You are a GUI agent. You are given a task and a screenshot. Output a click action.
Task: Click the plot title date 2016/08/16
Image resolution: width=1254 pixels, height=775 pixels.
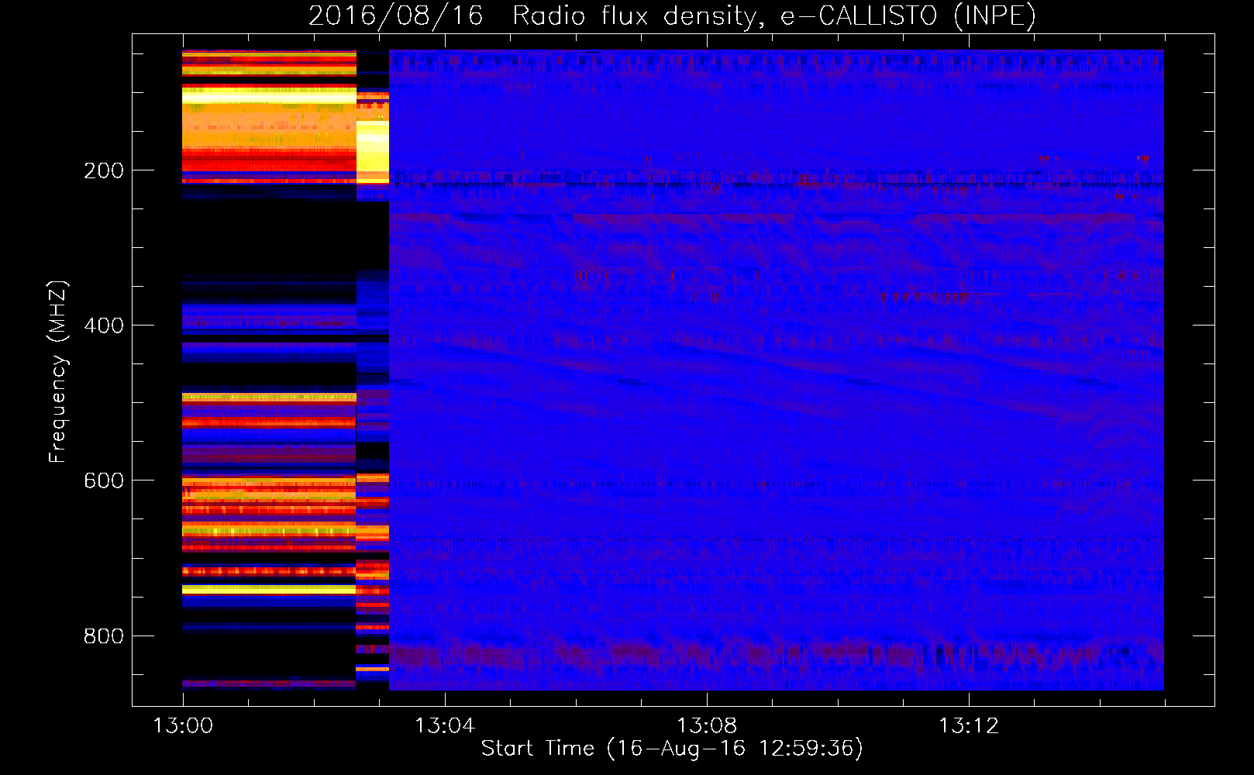[x=396, y=15]
